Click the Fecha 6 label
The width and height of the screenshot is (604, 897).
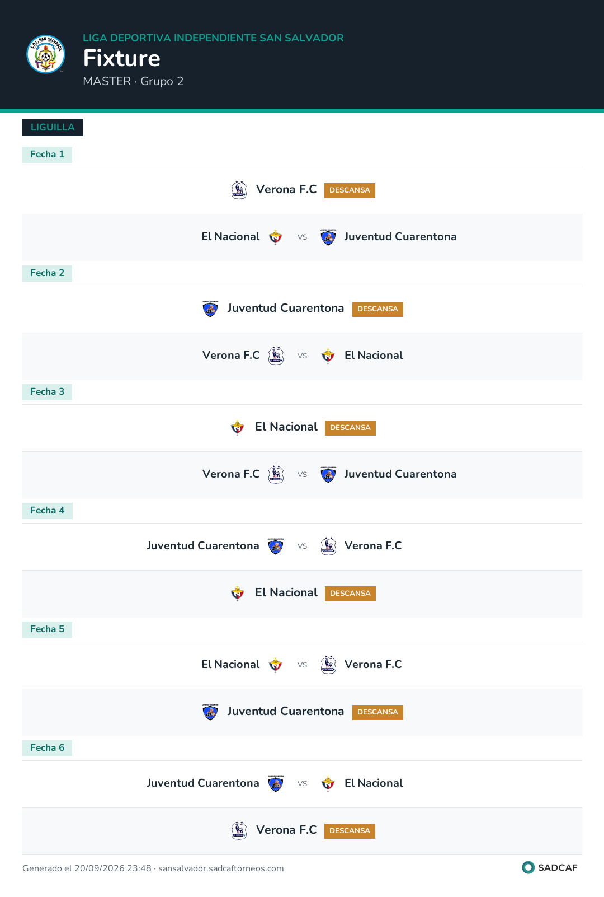pyautogui.click(x=47, y=748)
